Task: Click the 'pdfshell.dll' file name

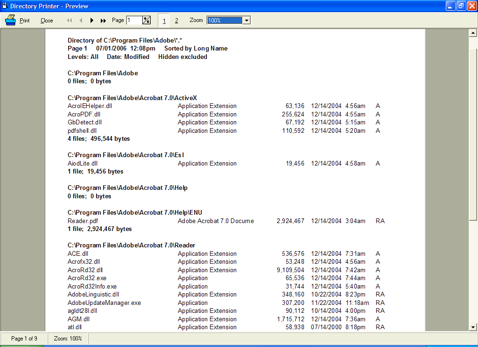Action: [82, 131]
